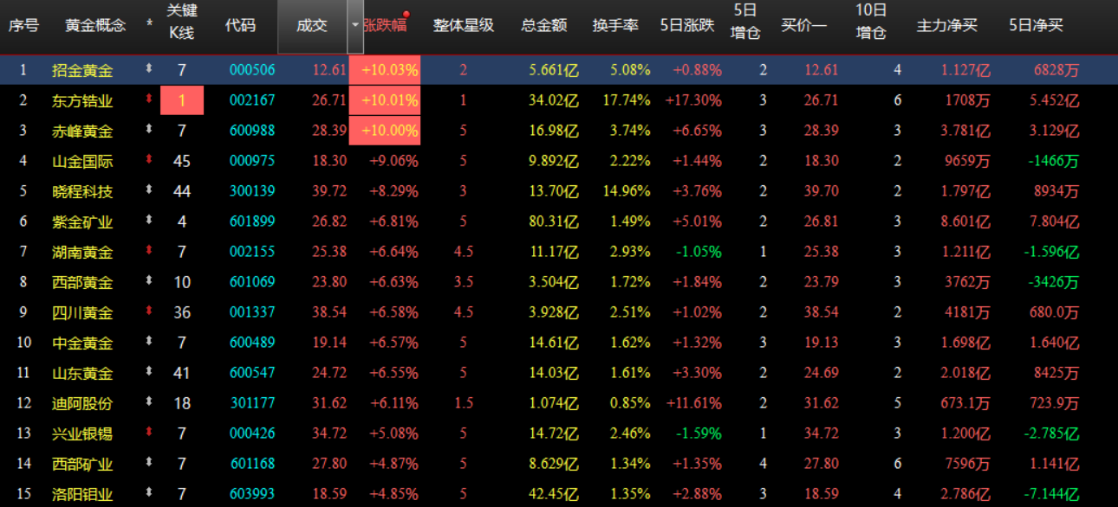
Task: Click the highlighted +10.03% change cell
Action: coord(385,70)
